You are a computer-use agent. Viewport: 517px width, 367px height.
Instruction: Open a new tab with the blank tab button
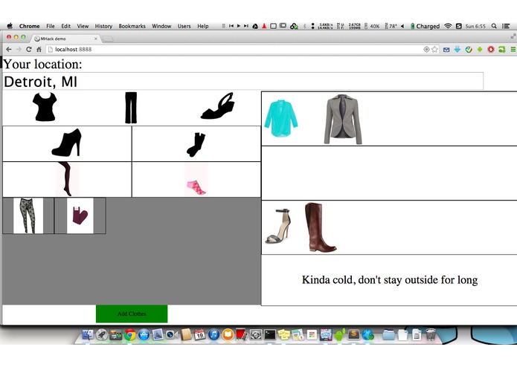107,39
